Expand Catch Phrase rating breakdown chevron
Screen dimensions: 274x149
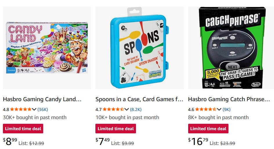point(219,109)
